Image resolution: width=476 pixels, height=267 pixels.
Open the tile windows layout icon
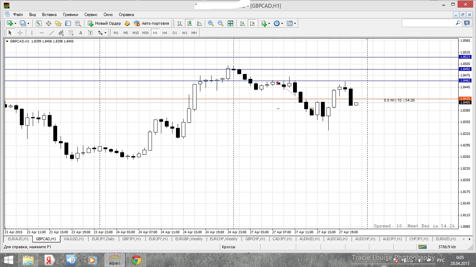coord(230,23)
